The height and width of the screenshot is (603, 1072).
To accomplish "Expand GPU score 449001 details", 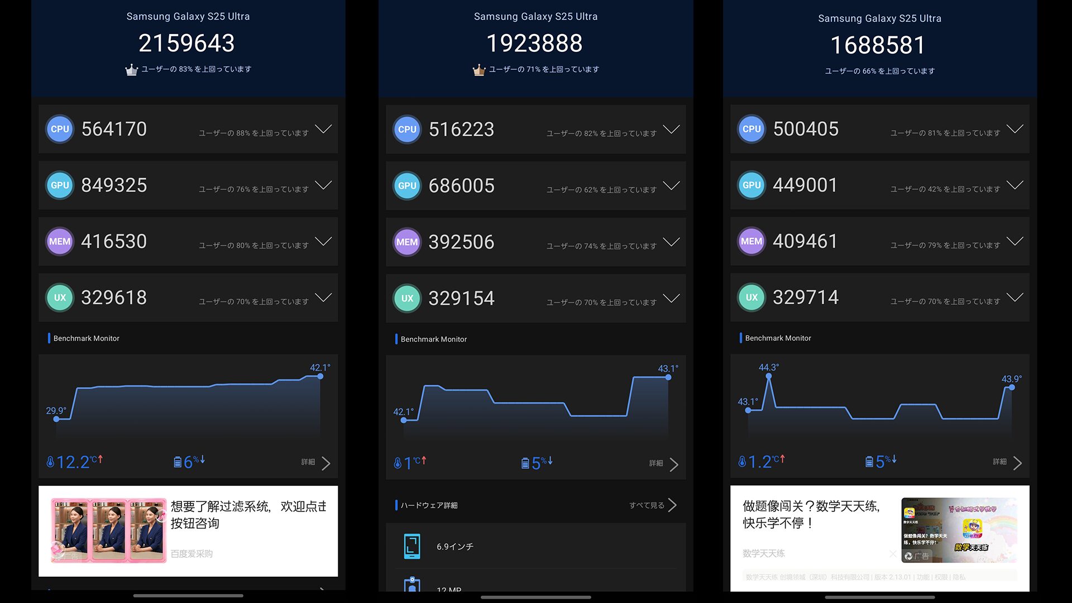I will click(x=1015, y=185).
